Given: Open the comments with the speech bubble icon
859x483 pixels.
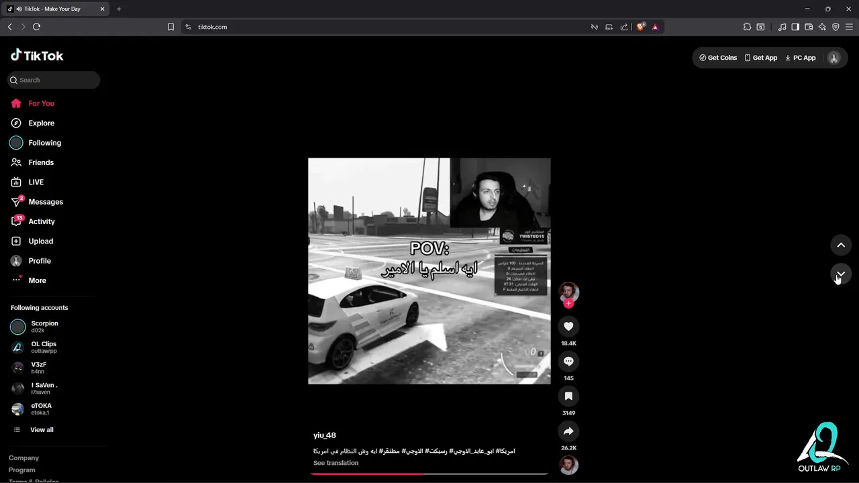Looking at the screenshot, I should pos(568,361).
